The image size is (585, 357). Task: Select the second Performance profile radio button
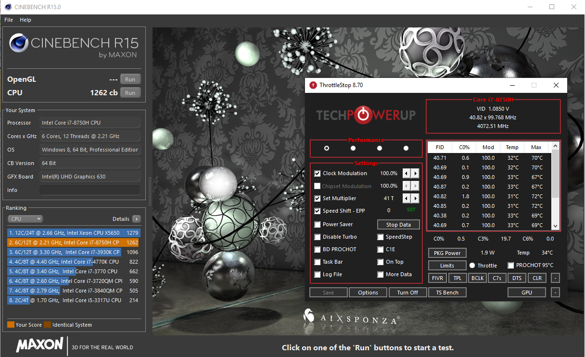point(353,148)
